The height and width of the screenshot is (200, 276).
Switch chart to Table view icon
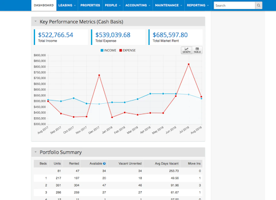[197, 50]
